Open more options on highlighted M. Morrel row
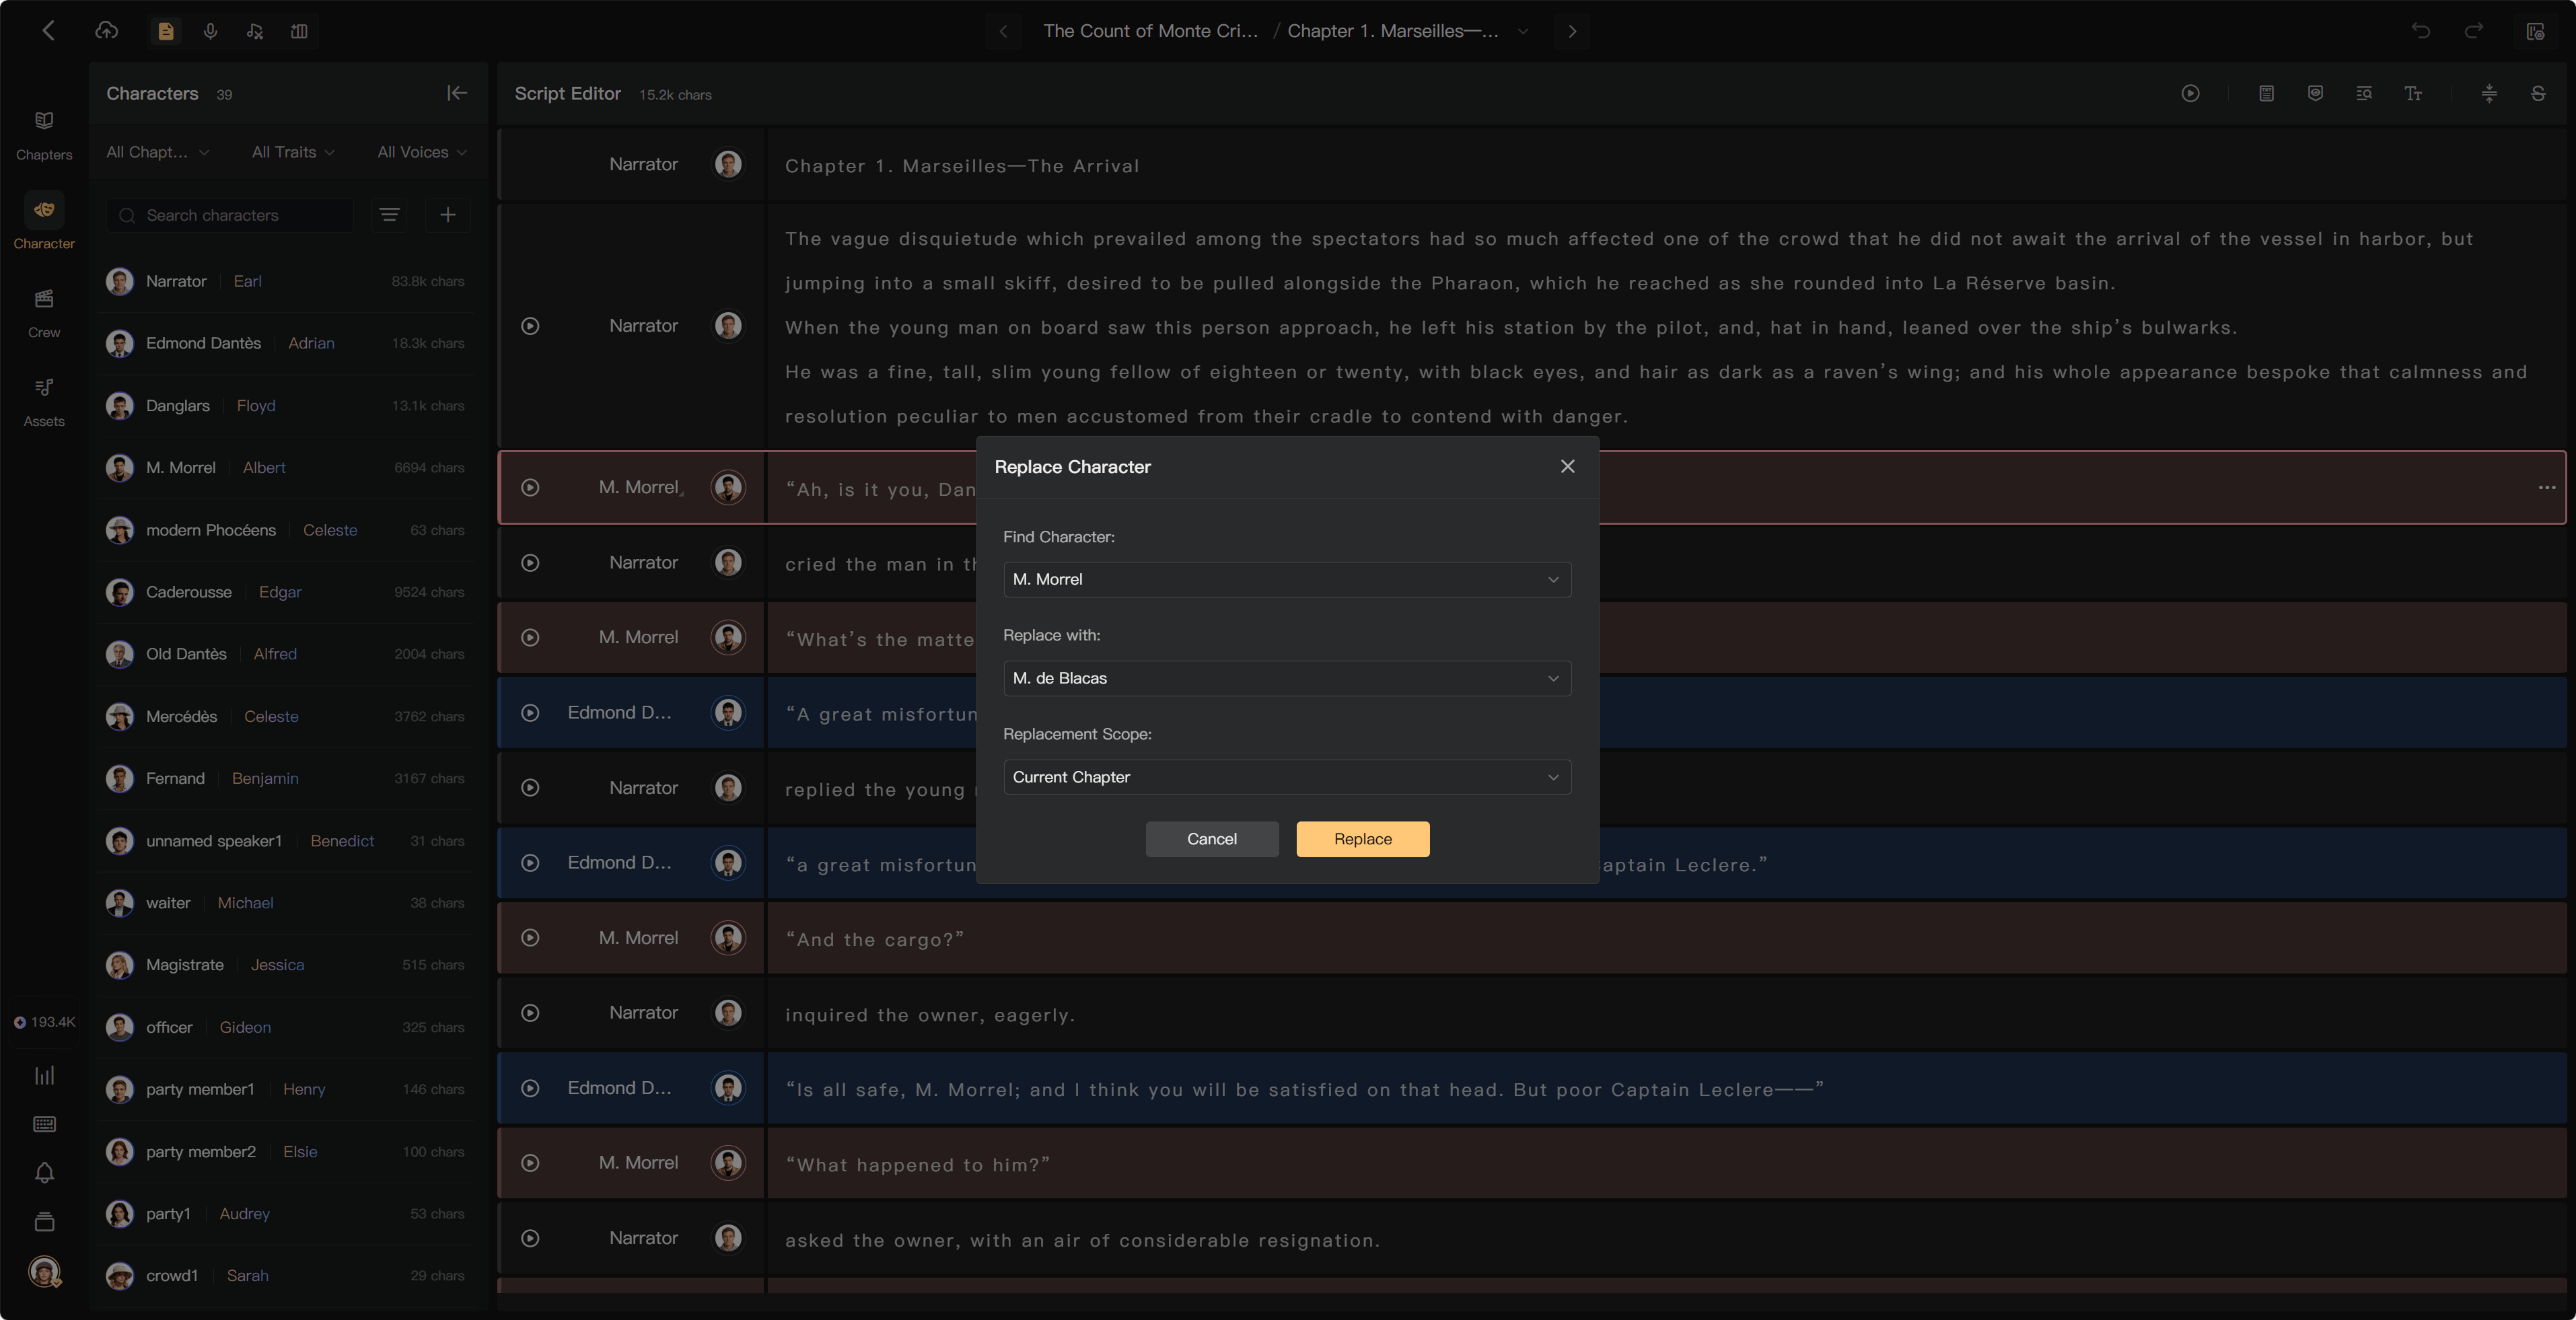 click(2546, 487)
